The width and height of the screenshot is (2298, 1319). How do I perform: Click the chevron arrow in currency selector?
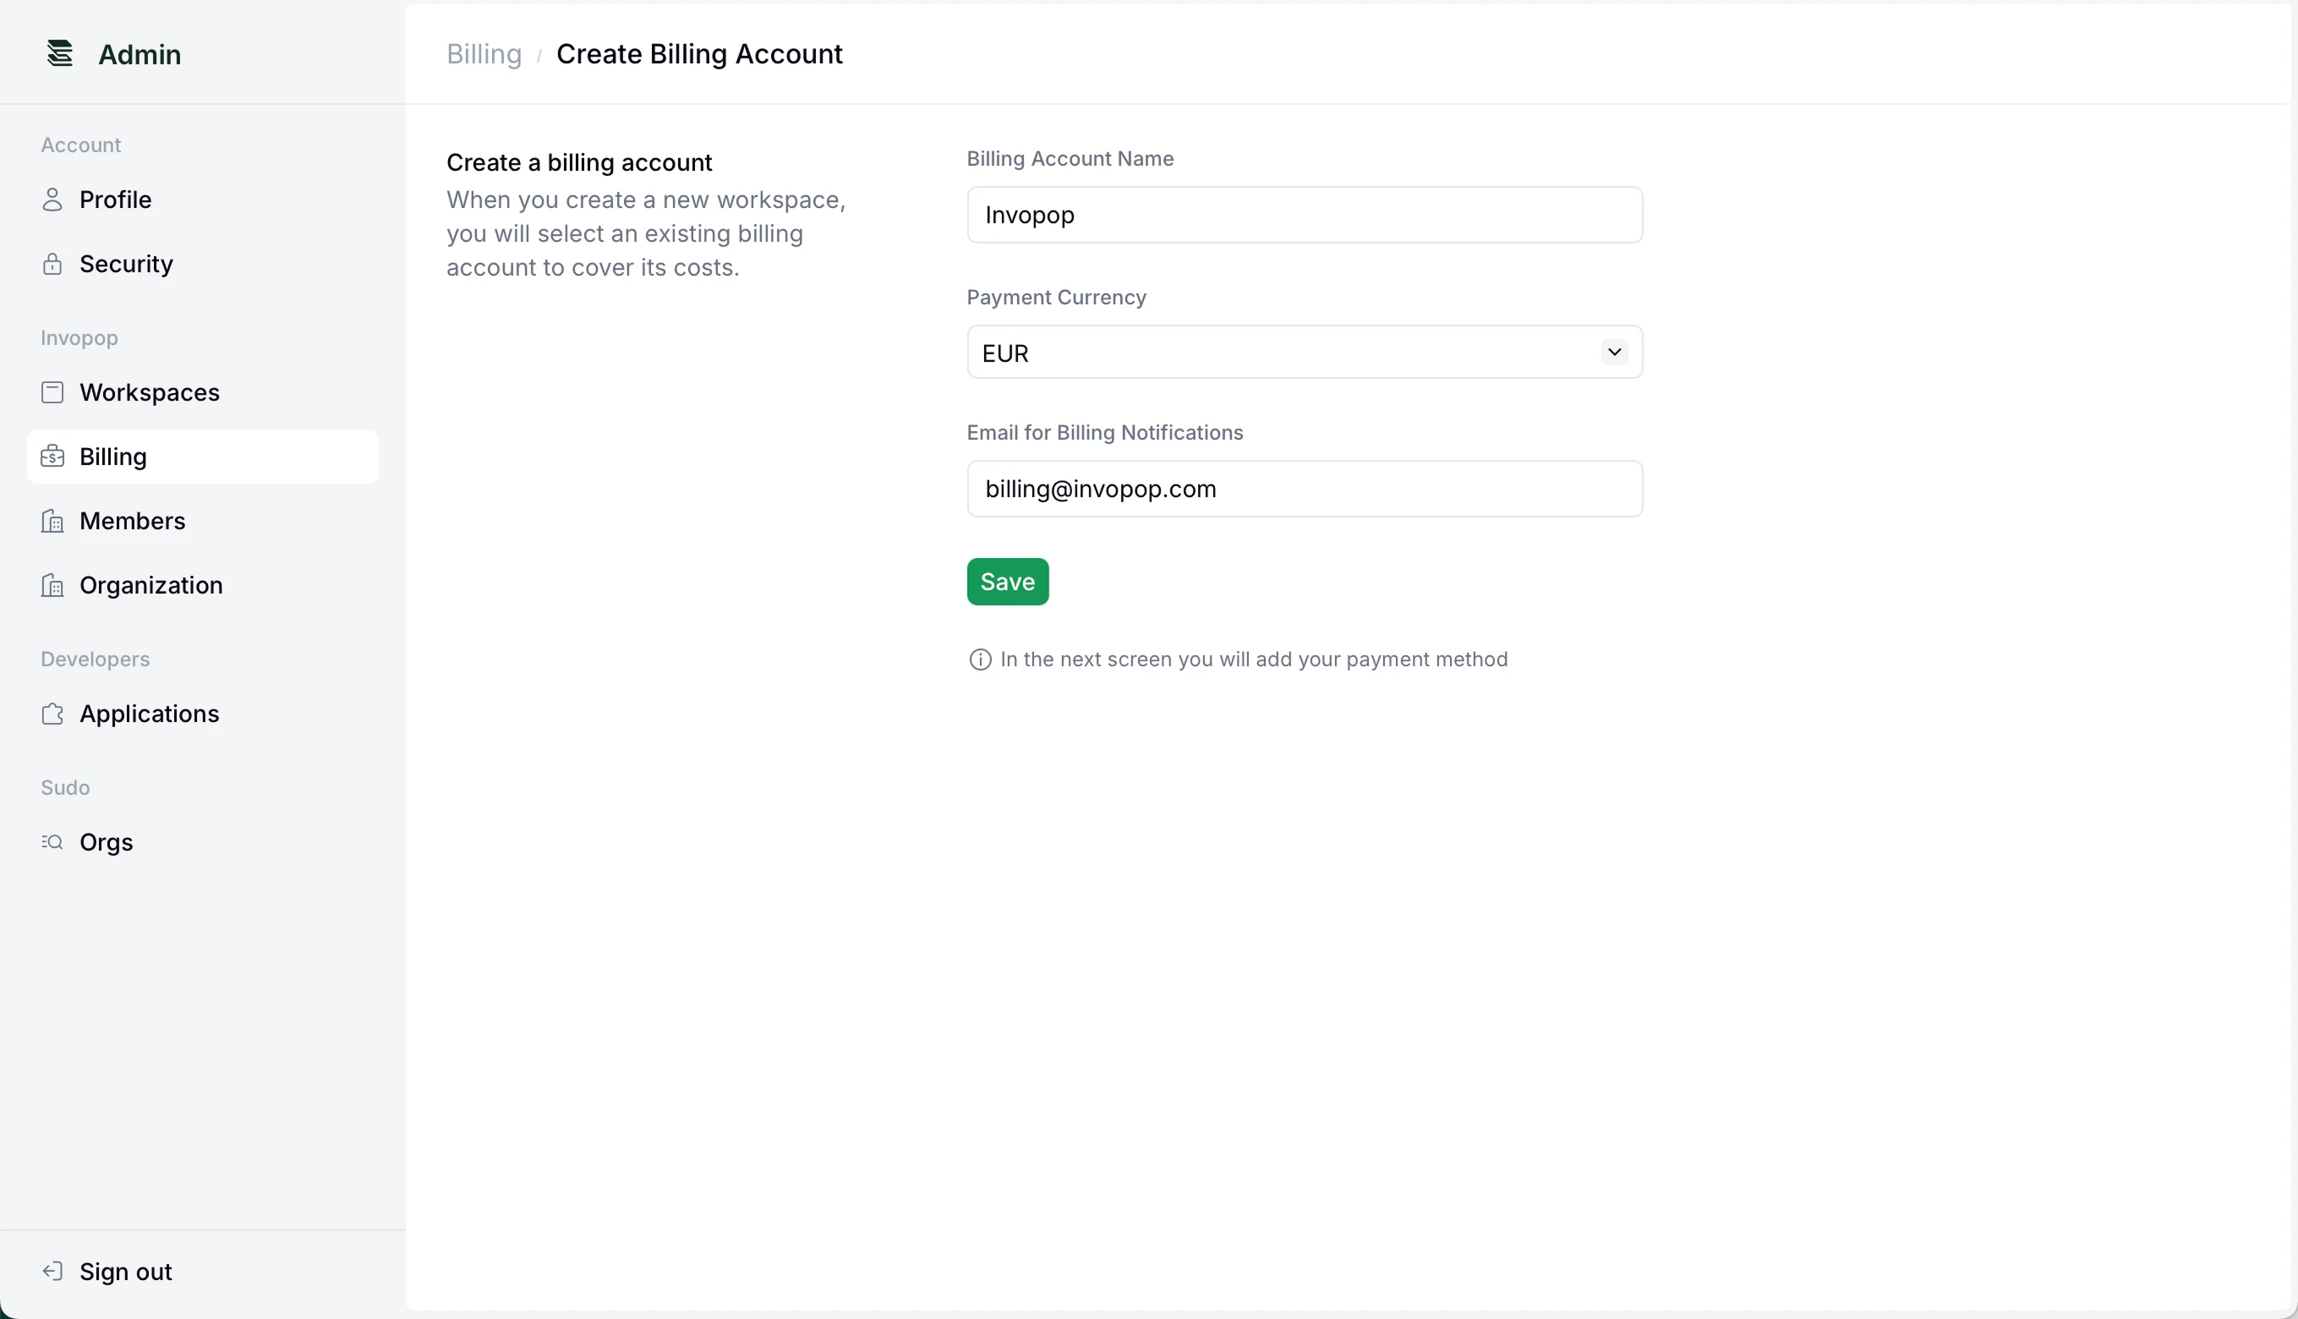(1614, 352)
